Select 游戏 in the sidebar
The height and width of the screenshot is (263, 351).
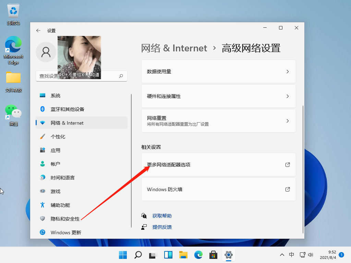coord(55,191)
